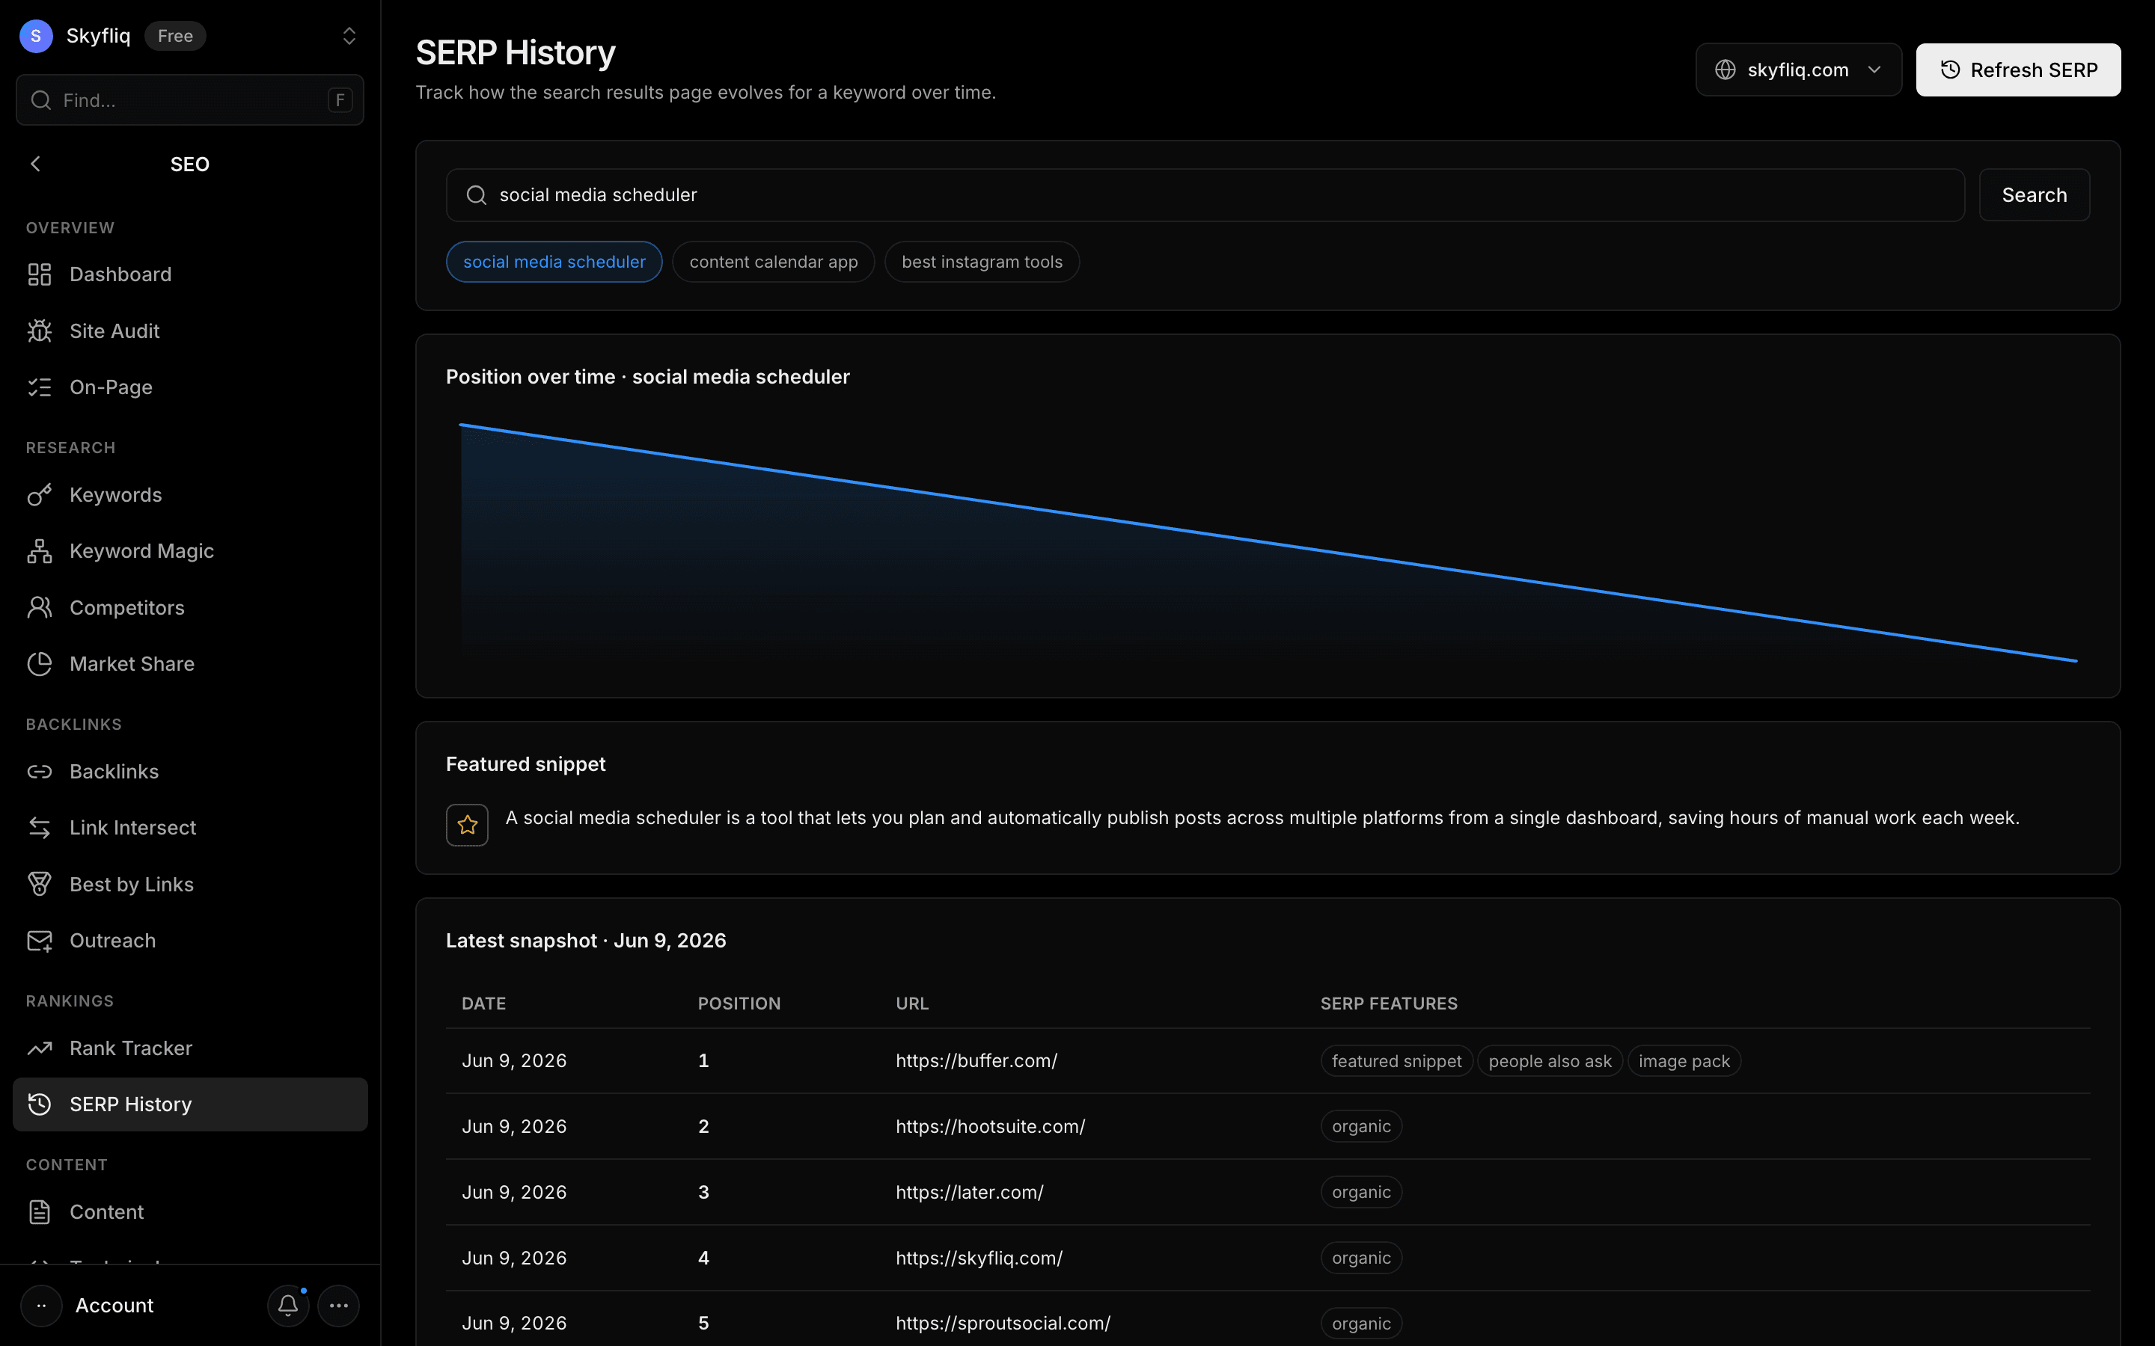
Task: Click the Find search box in sidebar
Action: (x=189, y=99)
